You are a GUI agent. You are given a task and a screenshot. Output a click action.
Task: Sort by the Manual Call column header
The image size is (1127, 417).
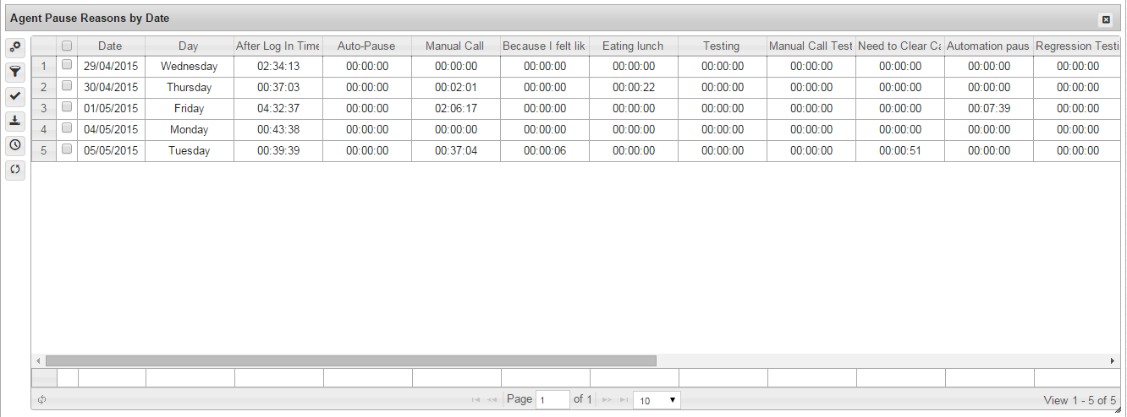(x=454, y=46)
